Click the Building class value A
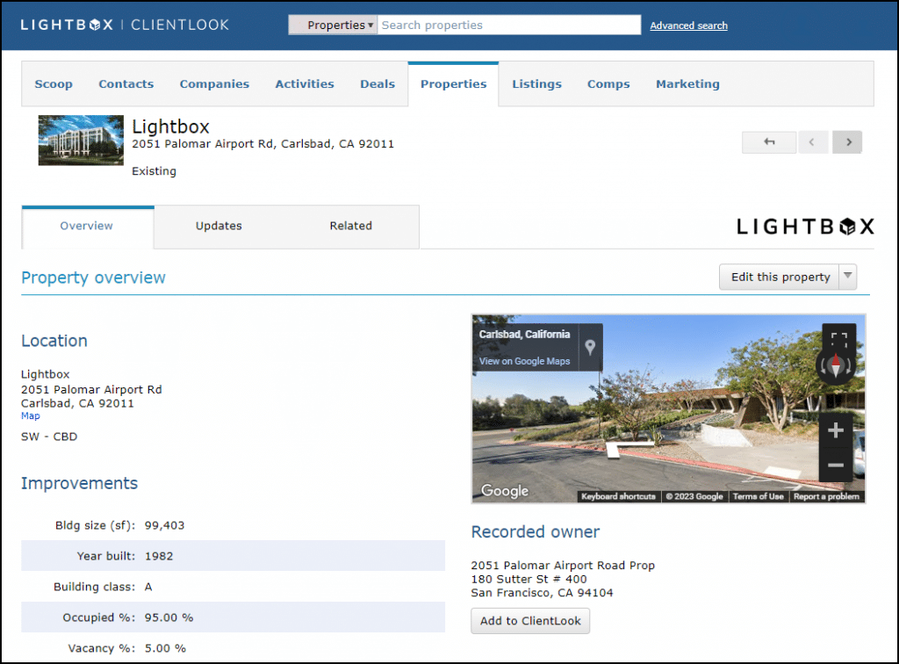The image size is (899, 664). 148,587
